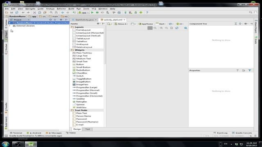Viewport: 262px width, 147px height.
Task: Click the Project panel scroll from source icon
Action: click(x=50, y=20)
